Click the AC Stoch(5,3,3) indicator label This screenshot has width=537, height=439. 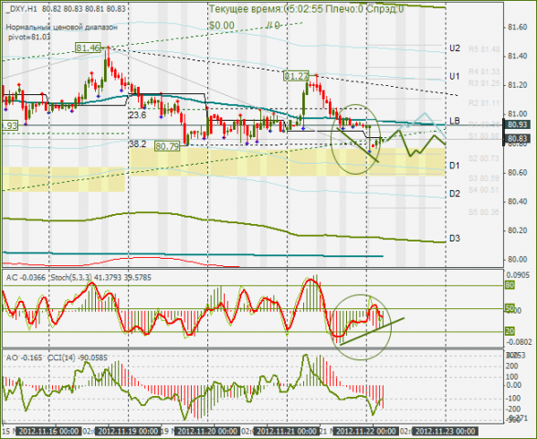pos(79,277)
